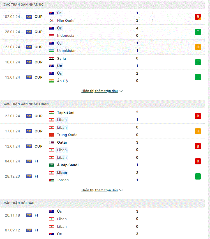Open the Uzbekistan team link

coord(67,50)
